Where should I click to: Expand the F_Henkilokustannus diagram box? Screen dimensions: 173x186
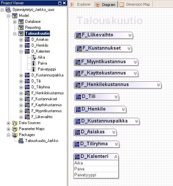[x=158, y=85]
